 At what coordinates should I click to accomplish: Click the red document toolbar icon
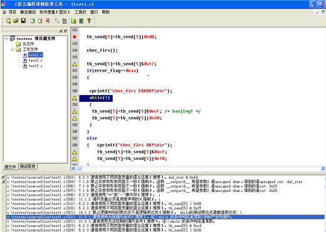[40, 21]
